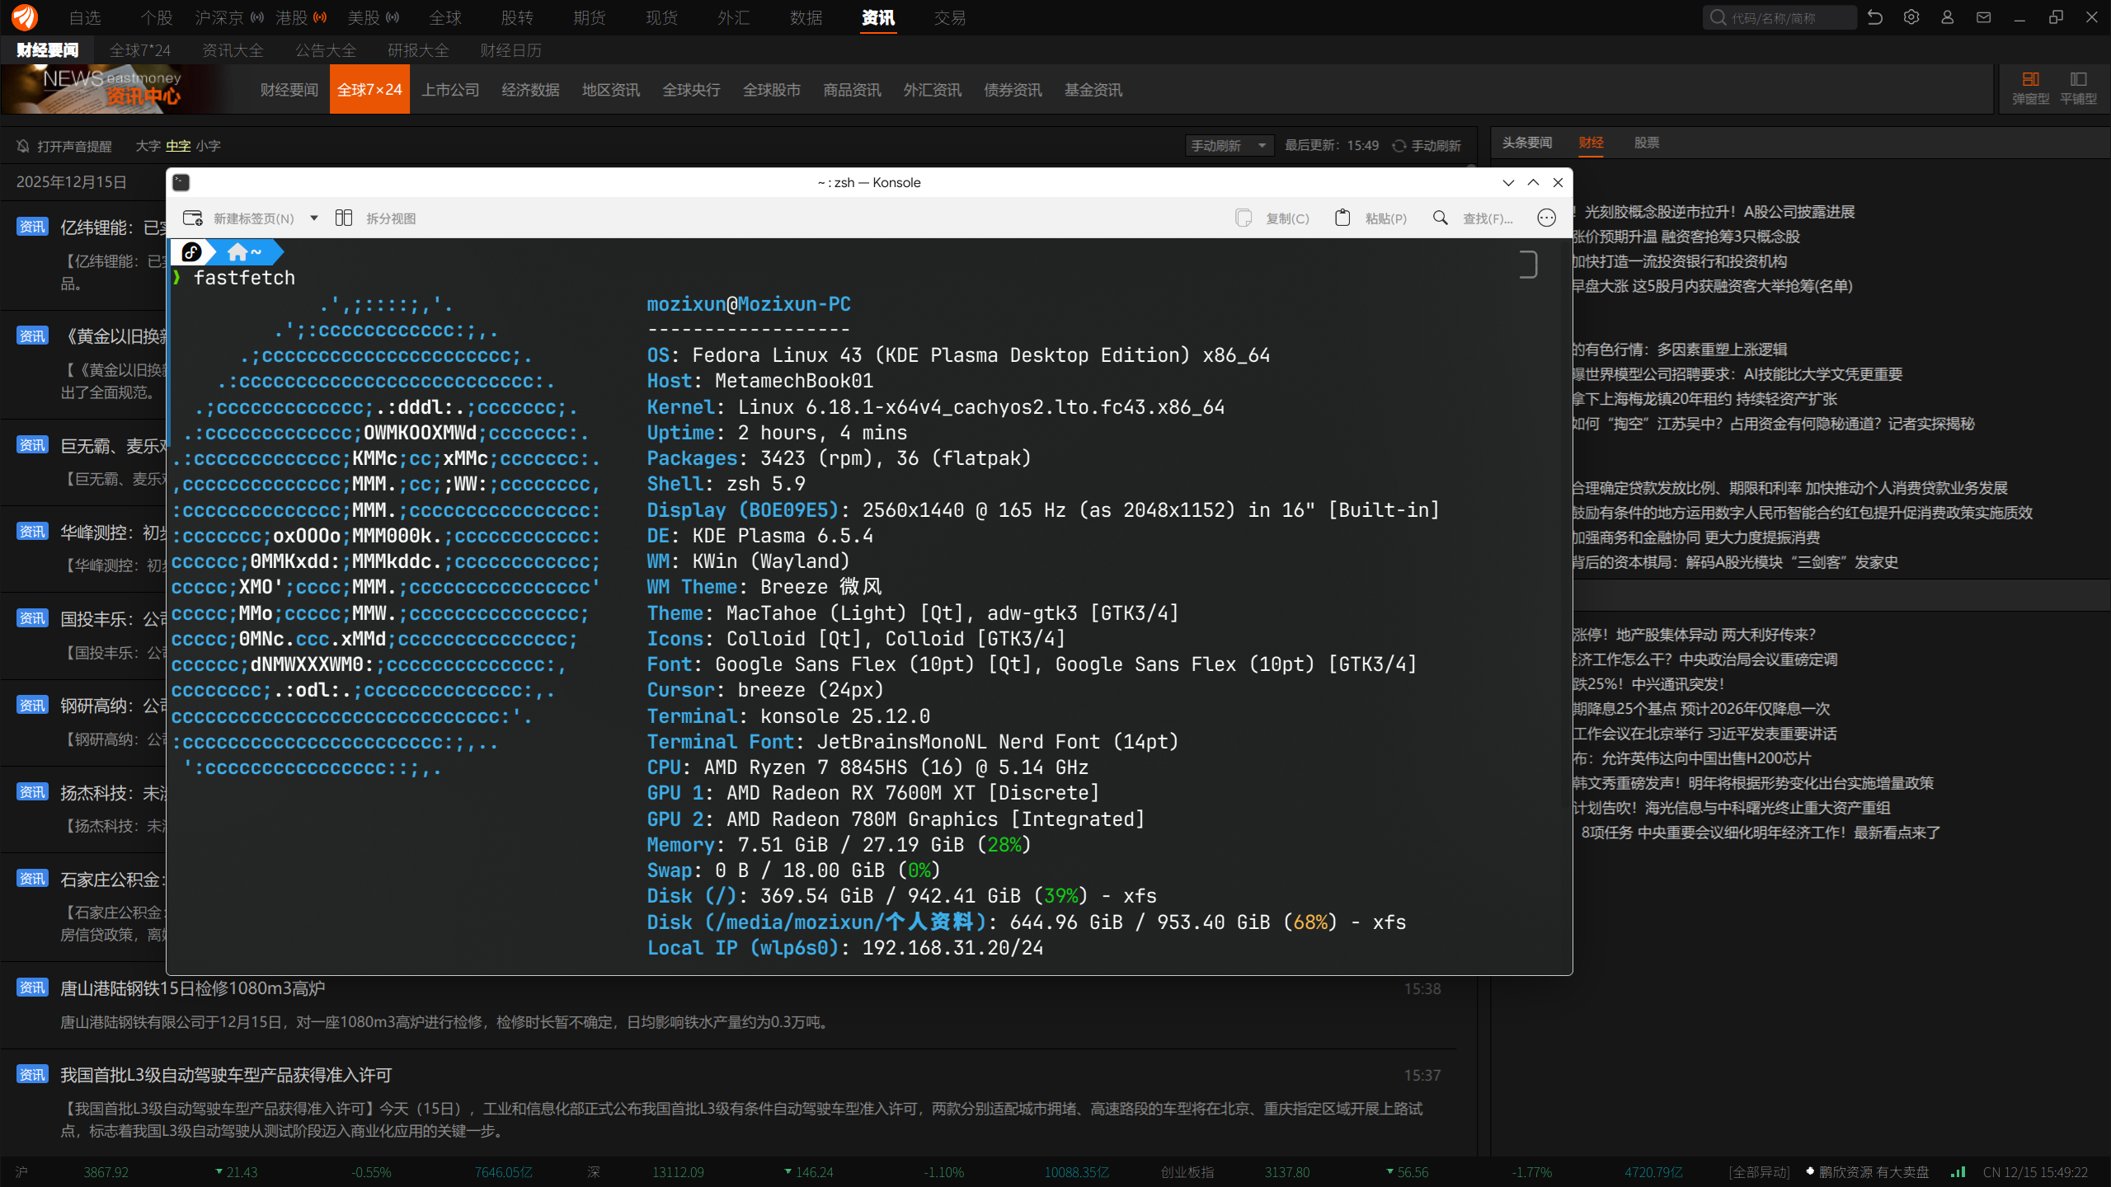Screen dimensions: 2111x1187
Task: Click Konsole new tab icon
Action: (x=193, y=218)
